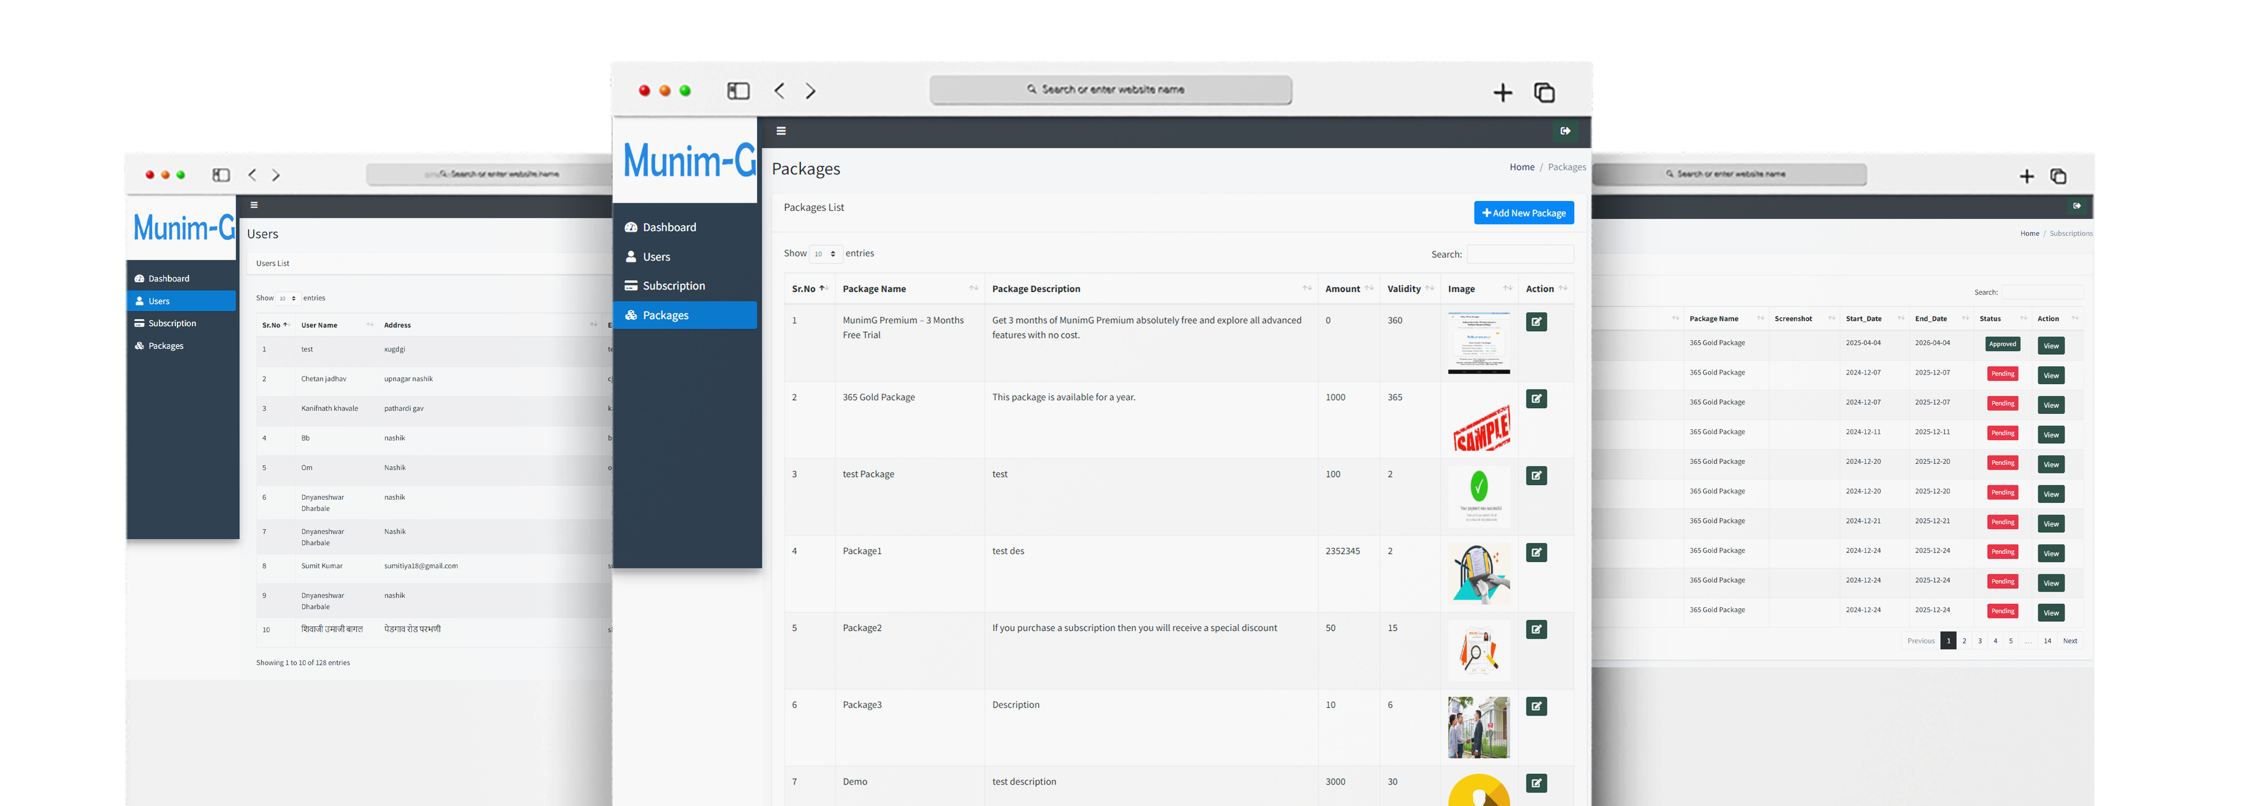Open Users in Packages window sidebar
Viewport: 2255px width, 806px height.
coord(686,257)
